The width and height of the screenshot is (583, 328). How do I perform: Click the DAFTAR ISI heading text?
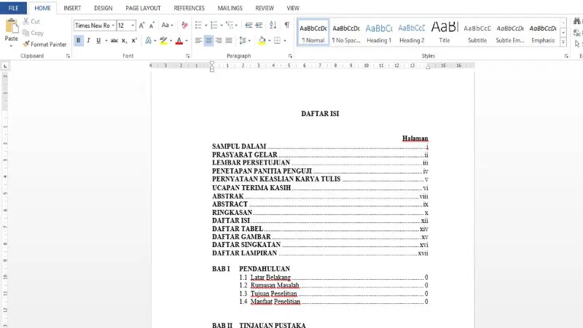[x=320, y=114]
